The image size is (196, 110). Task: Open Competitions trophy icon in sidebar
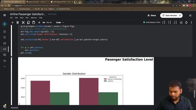point(5,37)
